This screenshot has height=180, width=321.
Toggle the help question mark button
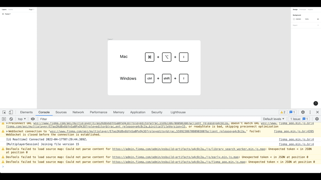point(316,103)
